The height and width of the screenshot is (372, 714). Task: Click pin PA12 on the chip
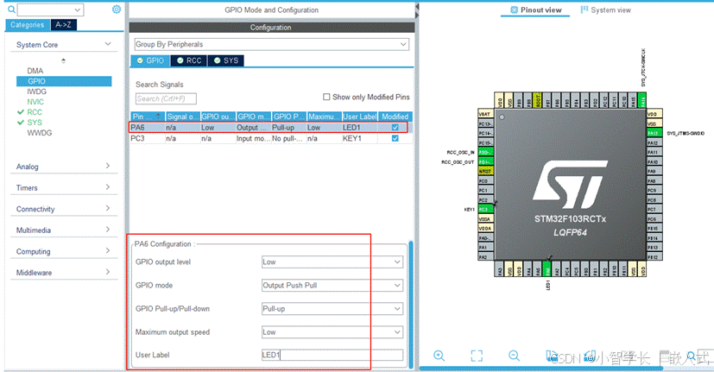click(x=654, y=142)
